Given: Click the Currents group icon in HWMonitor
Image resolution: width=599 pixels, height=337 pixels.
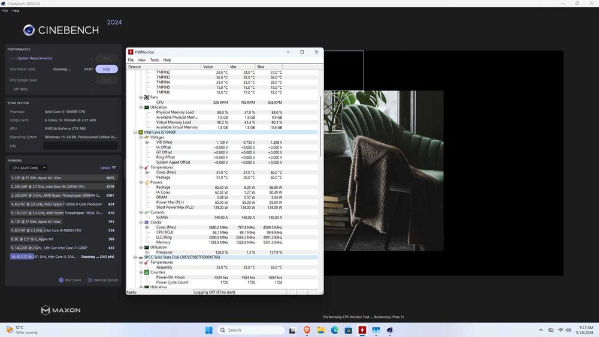Looking at the screenshot, I should coord(146,212).
